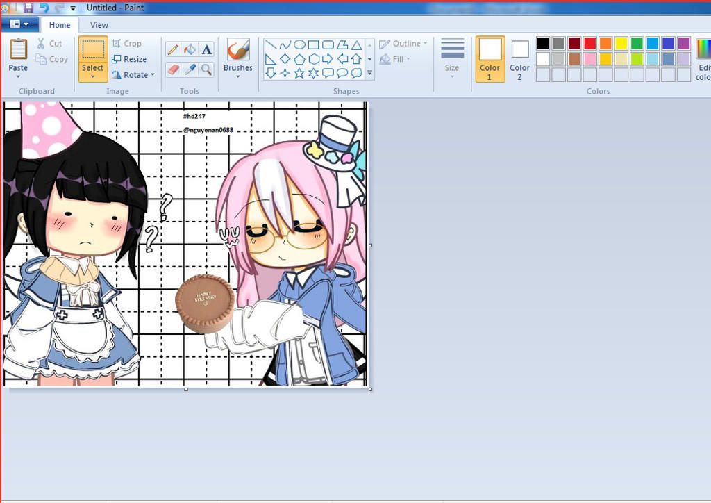Viewport: 711px width, 503px height.
Task: Open Customize Quick Access Toolbar arrow
Action: tap(73, 8)
